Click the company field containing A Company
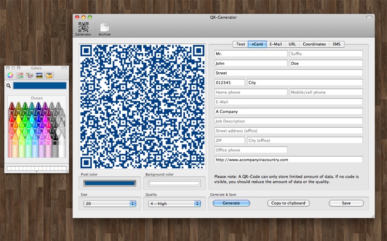 [x=288, y=111]
